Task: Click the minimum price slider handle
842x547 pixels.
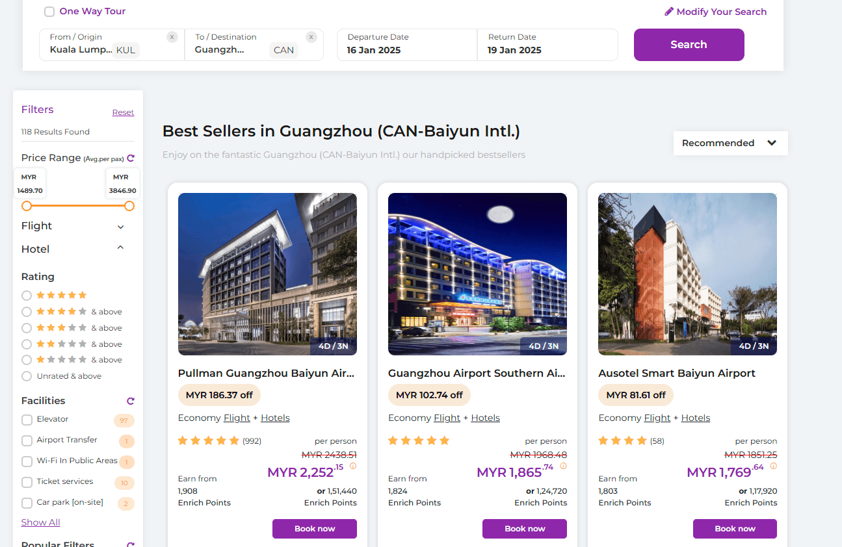Action: [27, 206]
